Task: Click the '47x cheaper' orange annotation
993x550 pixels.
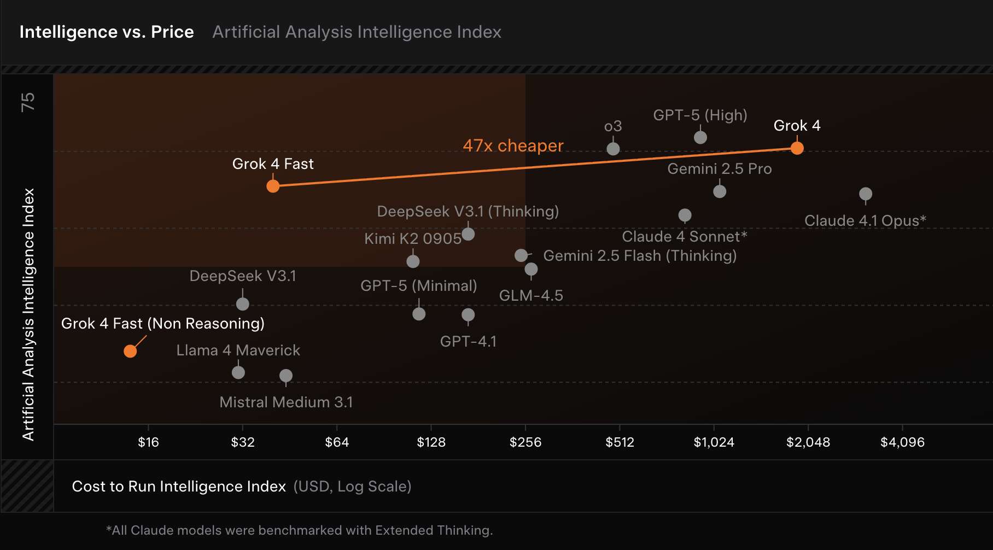Action: point(513,146)
